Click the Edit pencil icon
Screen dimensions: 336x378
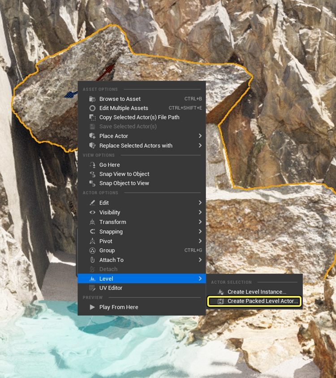(92, 203)
